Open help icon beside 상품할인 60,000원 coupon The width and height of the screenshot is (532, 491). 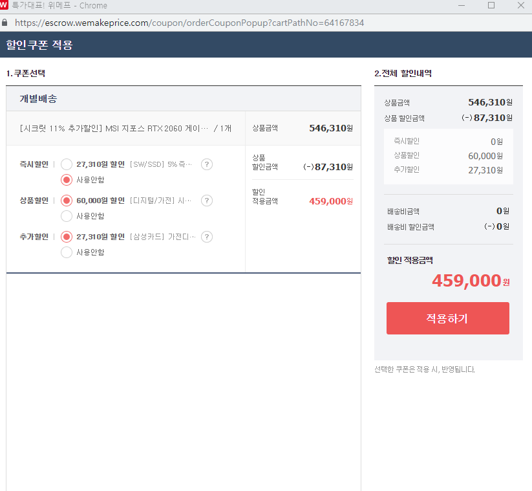(x=207, y=201)
